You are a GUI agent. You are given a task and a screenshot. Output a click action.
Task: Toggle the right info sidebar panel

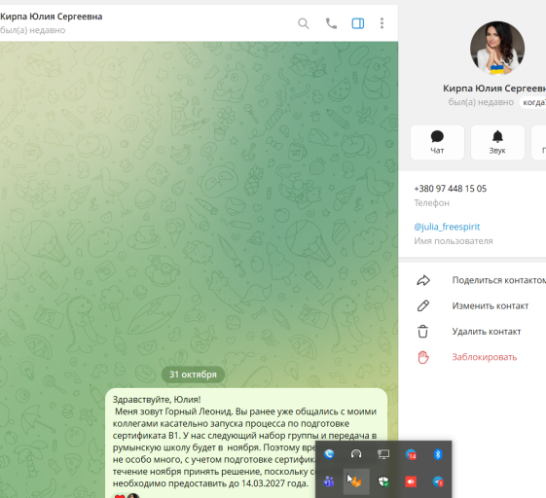[358, 23]
